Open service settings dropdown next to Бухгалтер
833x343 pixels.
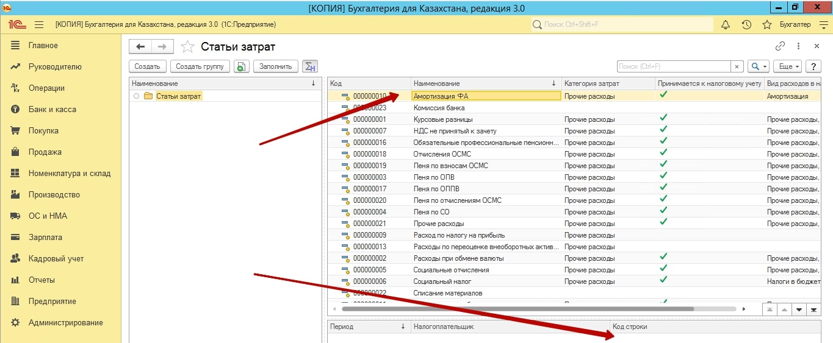(823, 24)
